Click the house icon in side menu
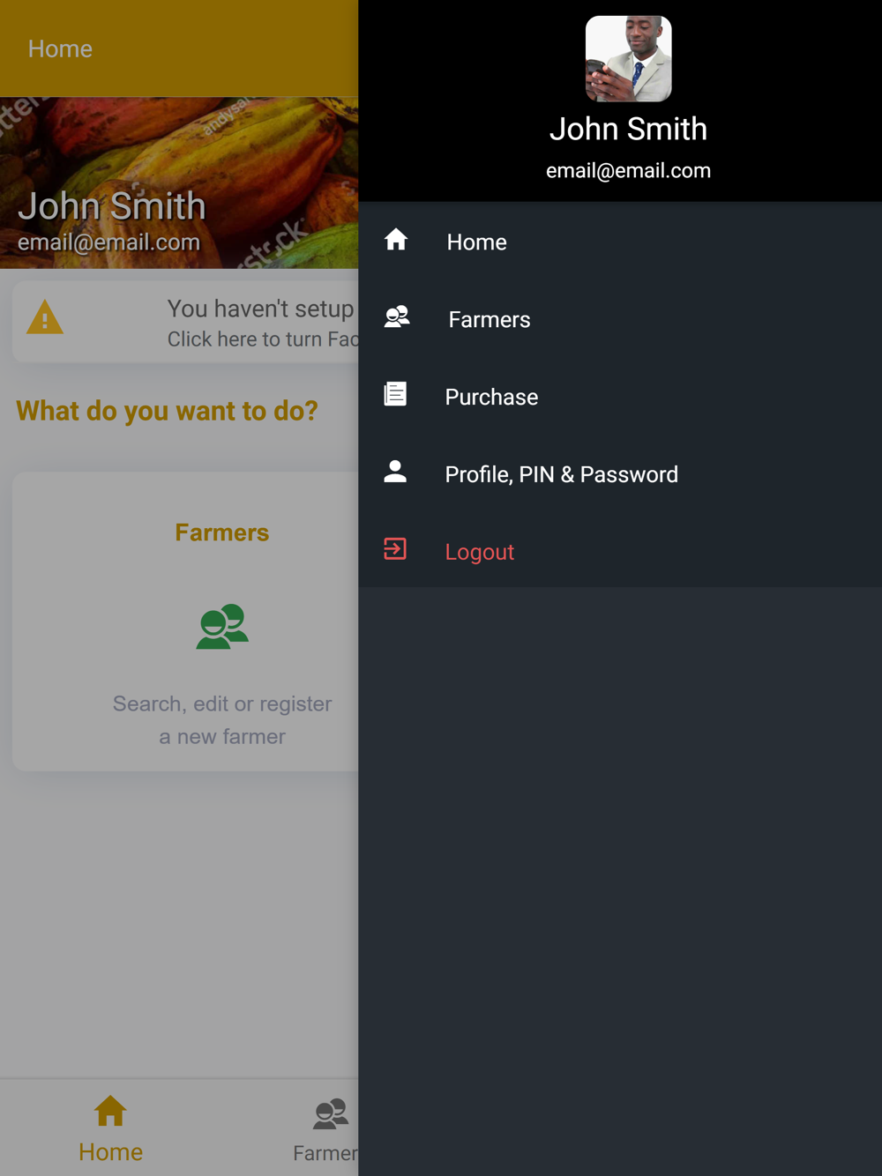The height and width of the screenshot is (1176, 882). 396,240
